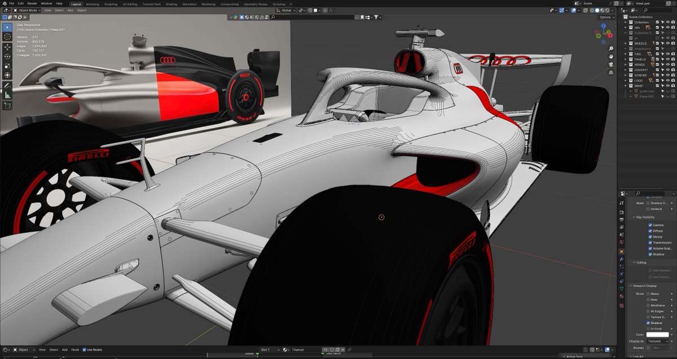
Task: Open the Physics properties tab
Action: click(x=622, y=273)
